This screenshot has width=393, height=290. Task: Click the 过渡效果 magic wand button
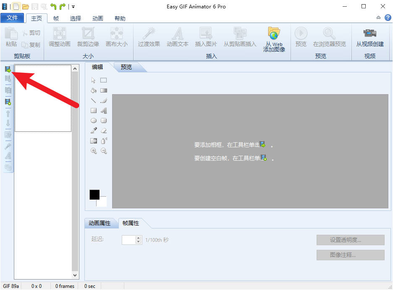click(x=149, y=38)
